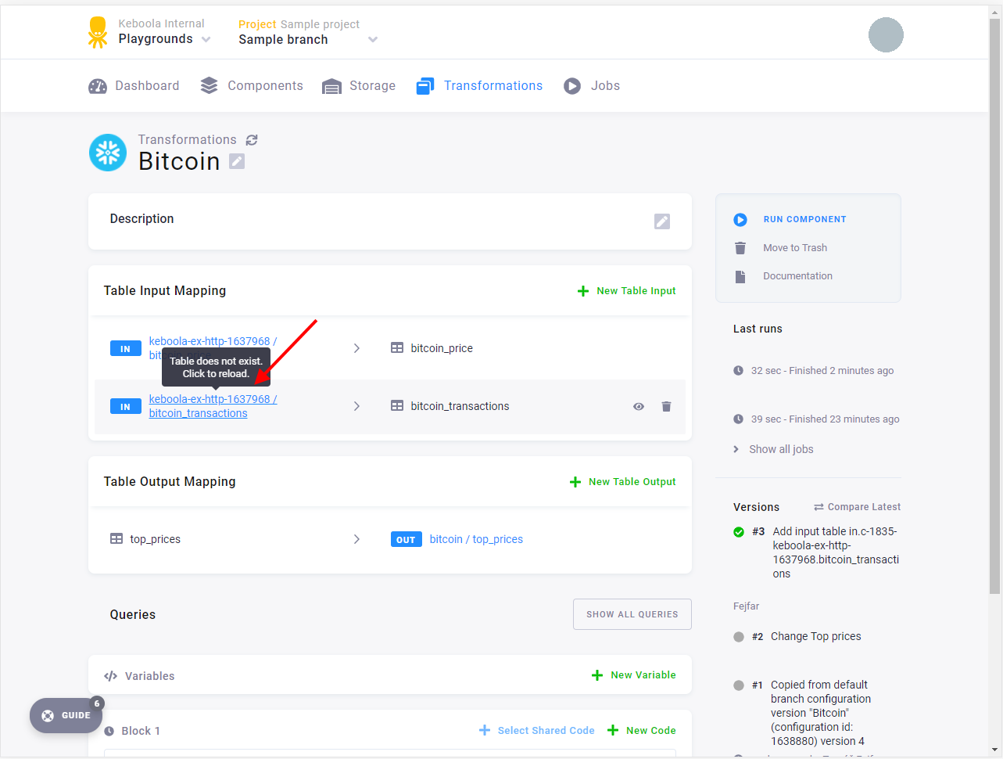The width and height of the screenshot is (1003, 759).
Task: Open the Documentation link
Action: click(797, 276)
